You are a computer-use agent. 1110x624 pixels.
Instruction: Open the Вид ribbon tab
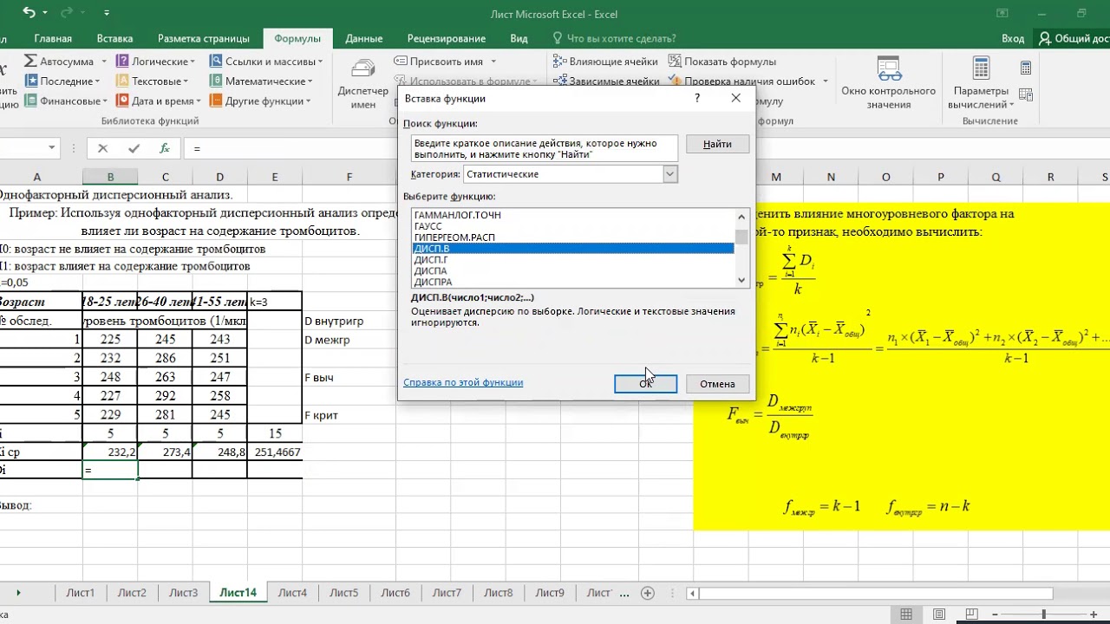[x=519, y=38]
